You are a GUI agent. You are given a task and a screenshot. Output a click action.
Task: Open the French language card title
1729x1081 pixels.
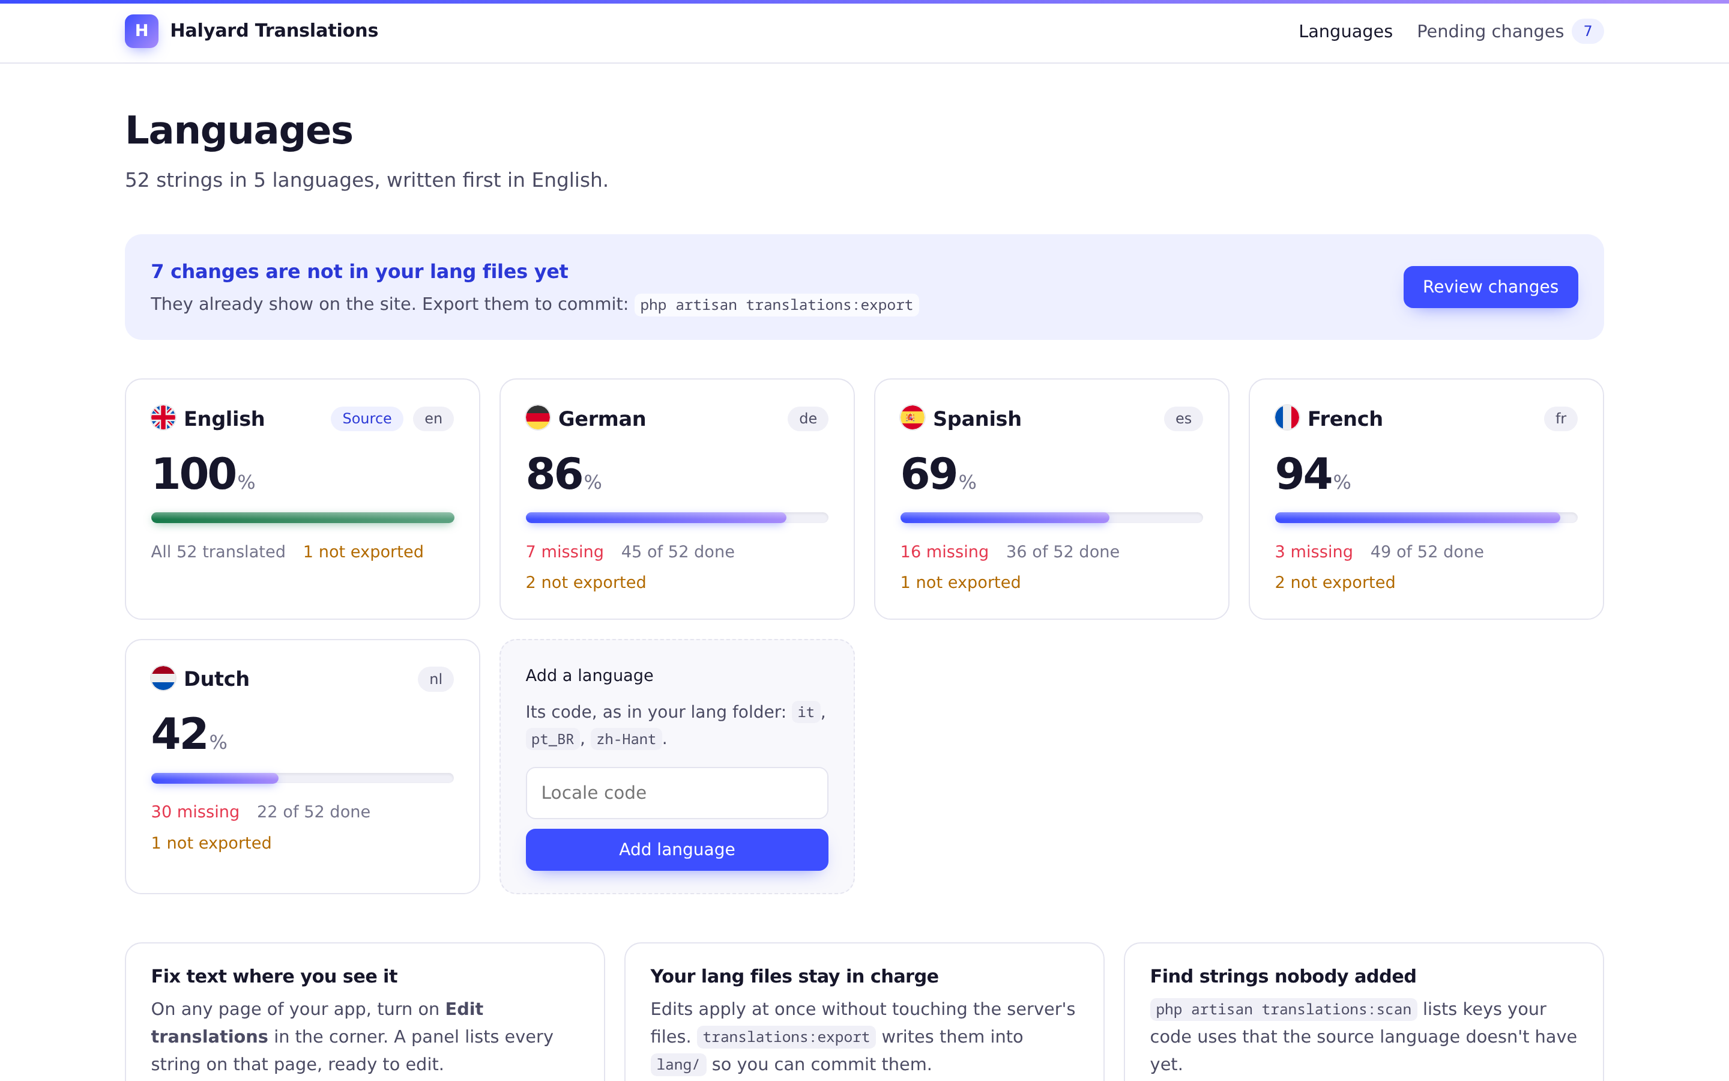click(x=1345, y=418)
